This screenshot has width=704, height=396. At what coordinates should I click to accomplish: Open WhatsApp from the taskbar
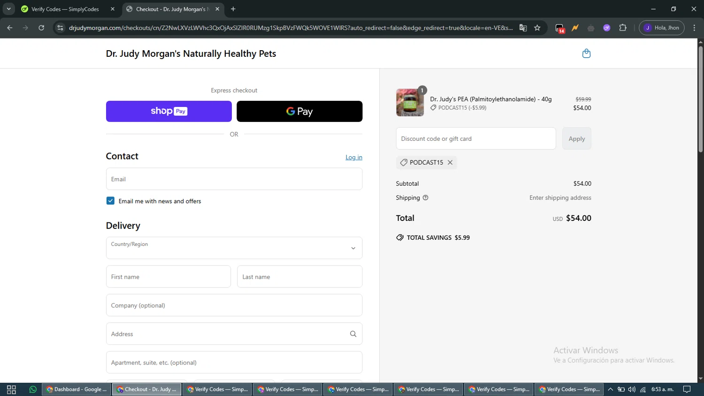click(33, 389)
